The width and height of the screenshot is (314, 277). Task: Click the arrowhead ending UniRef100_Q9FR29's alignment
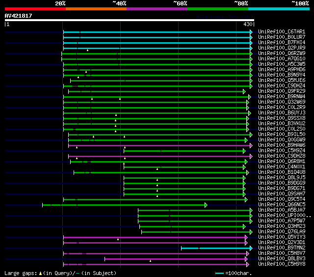[x=244, y=92]
